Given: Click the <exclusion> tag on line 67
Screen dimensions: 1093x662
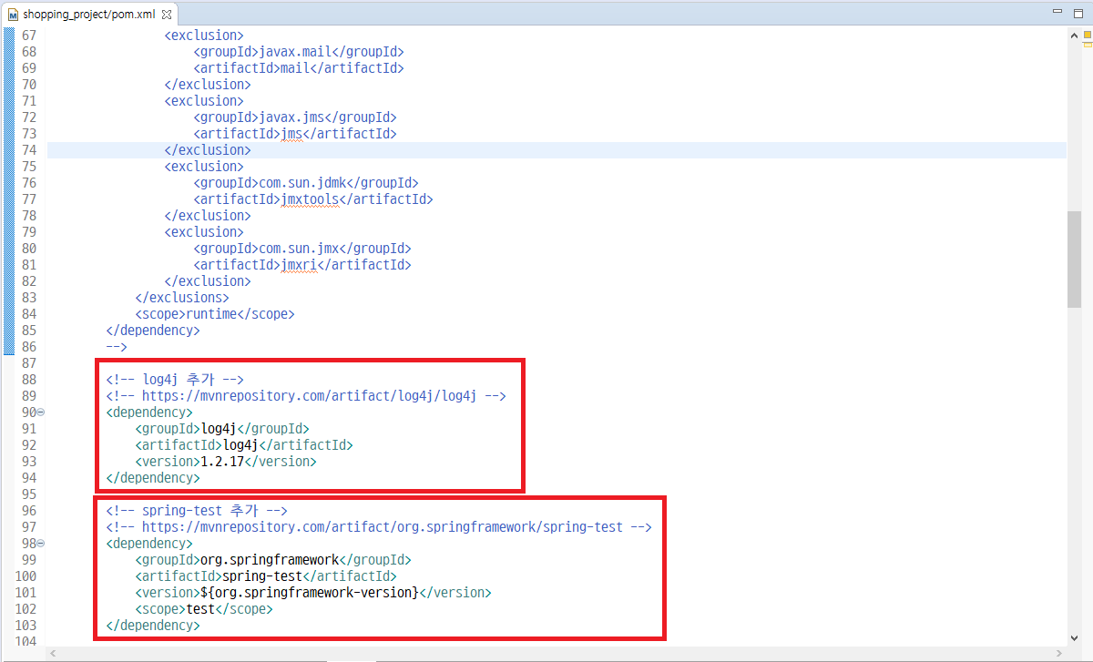Looking at the screenshot, I should [x=204, y=36].
